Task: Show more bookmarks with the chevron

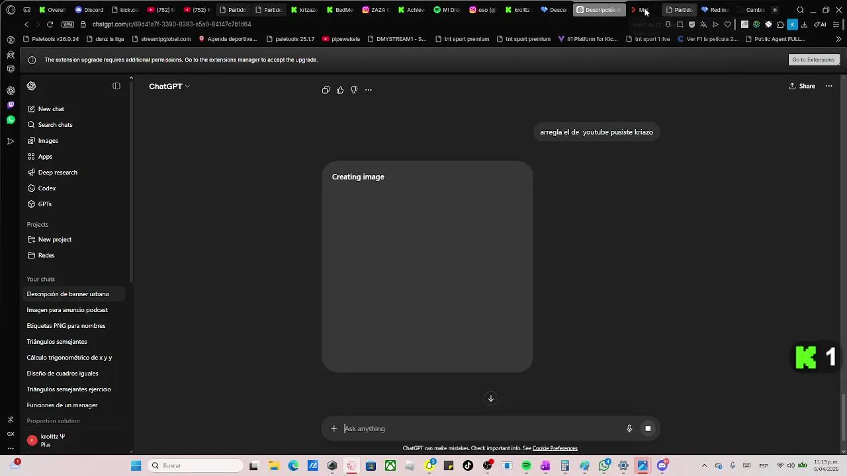Action: pyautogui.click(x=838, y=39)
